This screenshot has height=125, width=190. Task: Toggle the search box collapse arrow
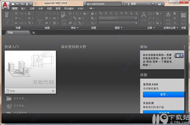(x=85, y=4)
